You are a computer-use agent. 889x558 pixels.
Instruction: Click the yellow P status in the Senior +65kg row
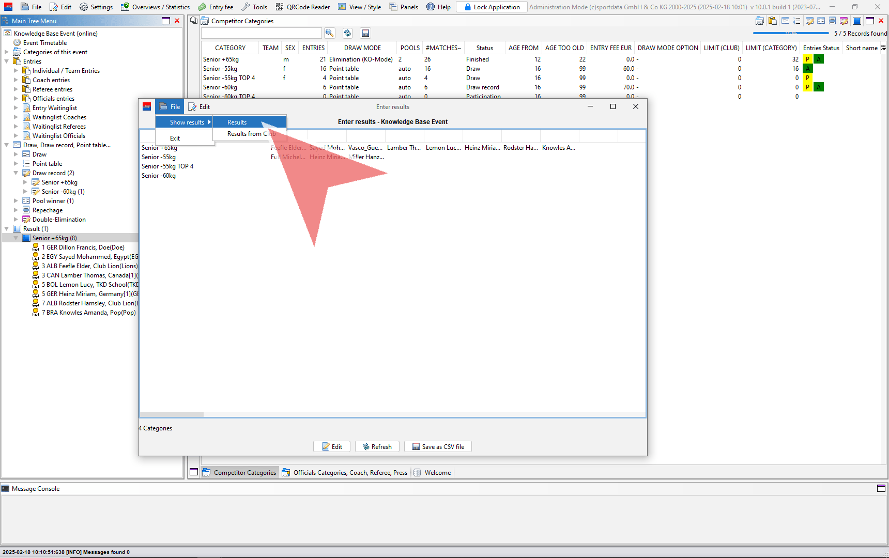click(807, 59)
